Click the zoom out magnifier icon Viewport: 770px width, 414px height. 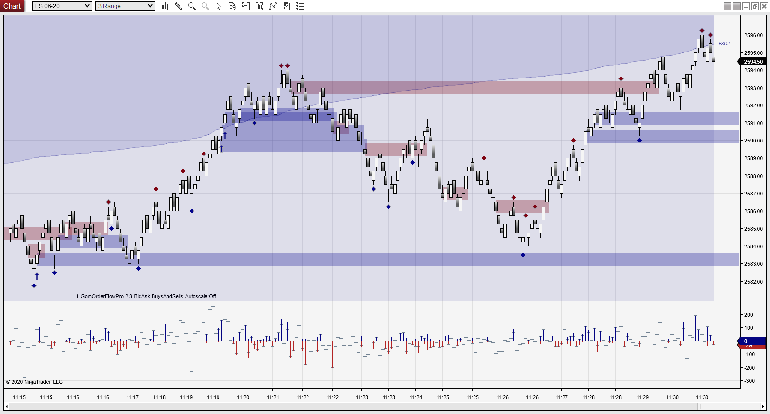(205, 6)
